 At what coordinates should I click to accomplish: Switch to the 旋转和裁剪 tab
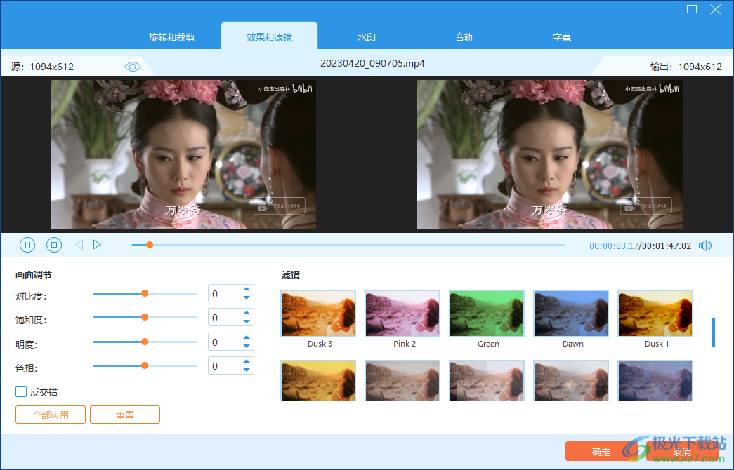tap(172, 37)
